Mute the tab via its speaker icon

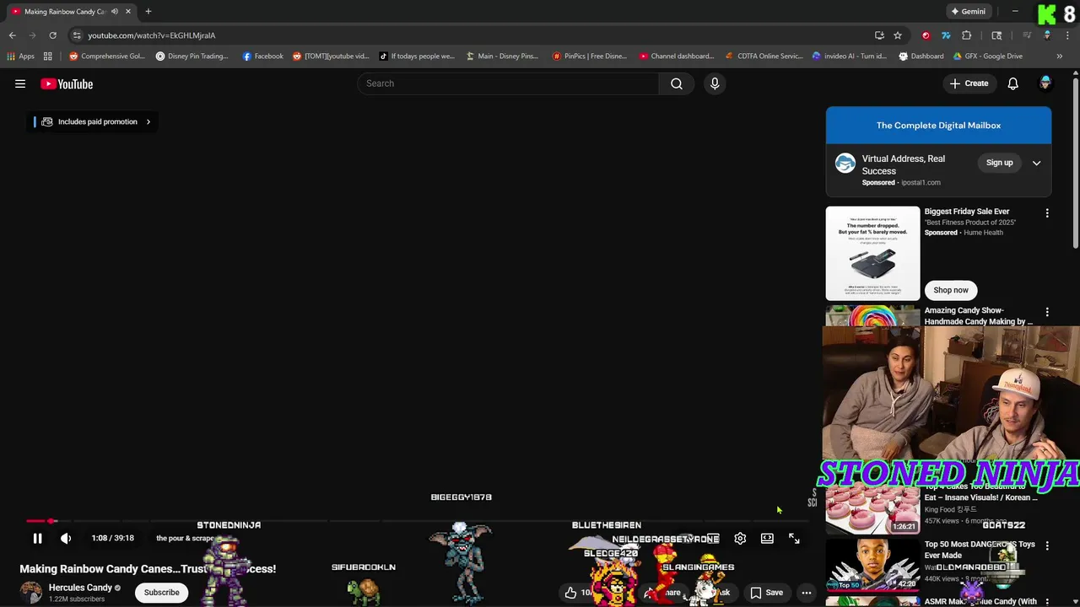point(115,12)
